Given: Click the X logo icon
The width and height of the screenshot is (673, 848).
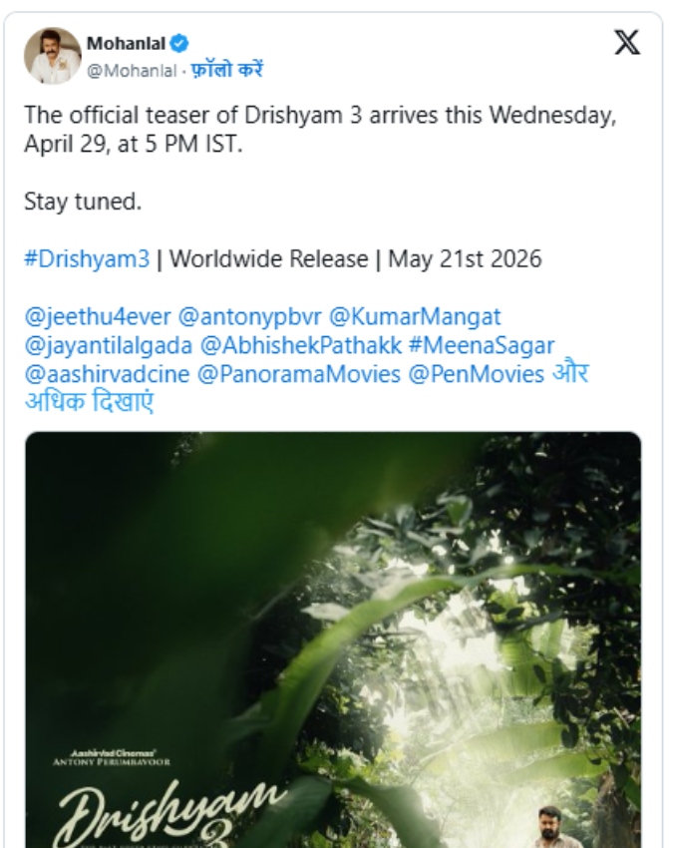Looking at the screenshot, I should click(x=627, y=45).
